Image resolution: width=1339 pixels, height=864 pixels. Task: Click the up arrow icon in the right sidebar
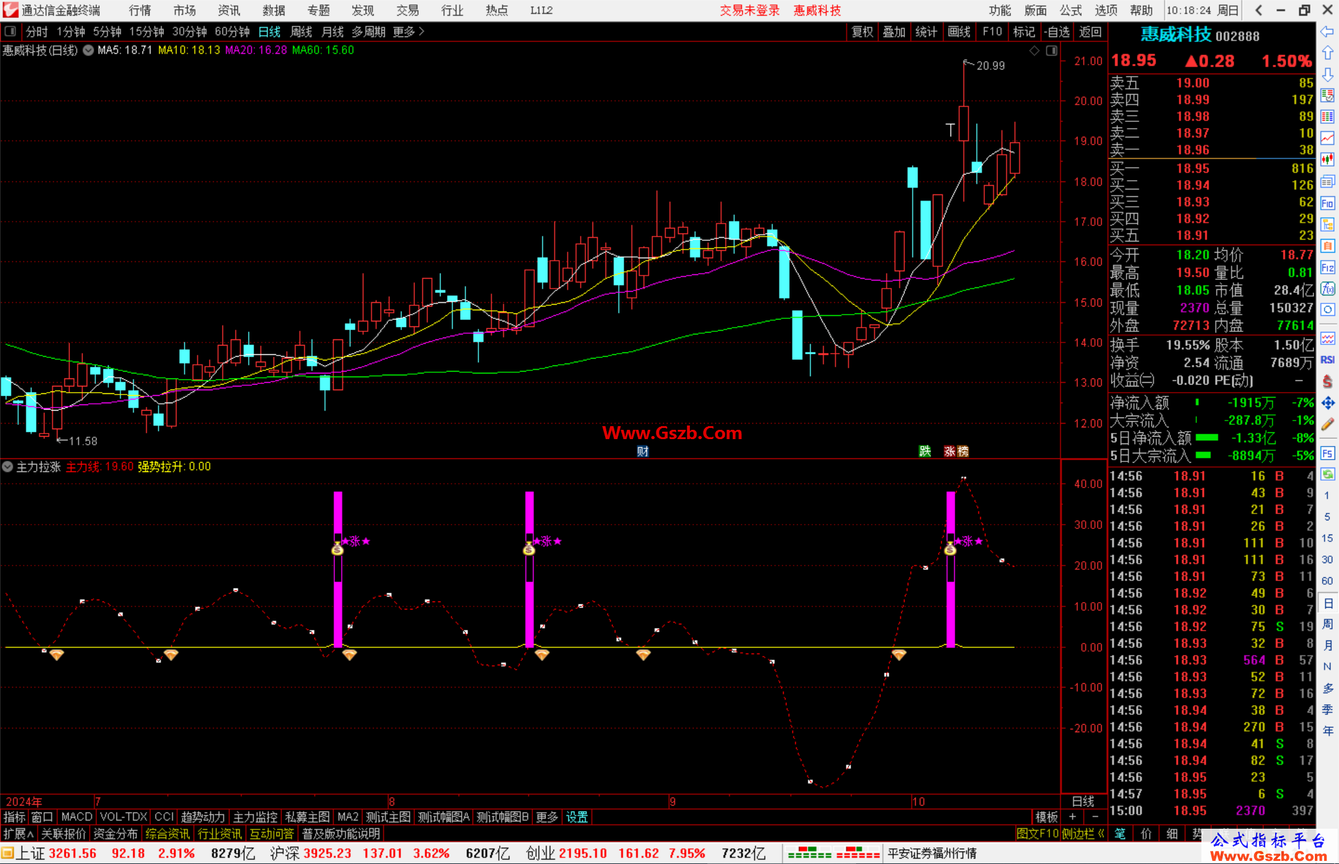coord(1327,53)
